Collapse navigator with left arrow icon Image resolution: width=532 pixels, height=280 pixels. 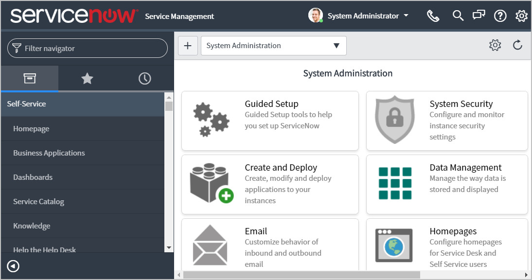[14, 266]
